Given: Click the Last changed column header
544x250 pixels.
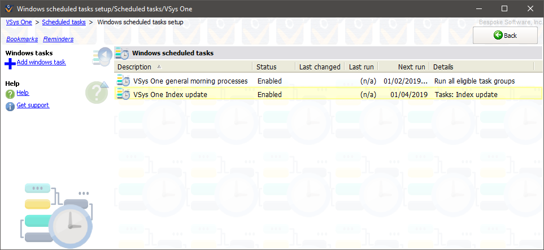Looking at the screenshot, I should pos(320,67).
